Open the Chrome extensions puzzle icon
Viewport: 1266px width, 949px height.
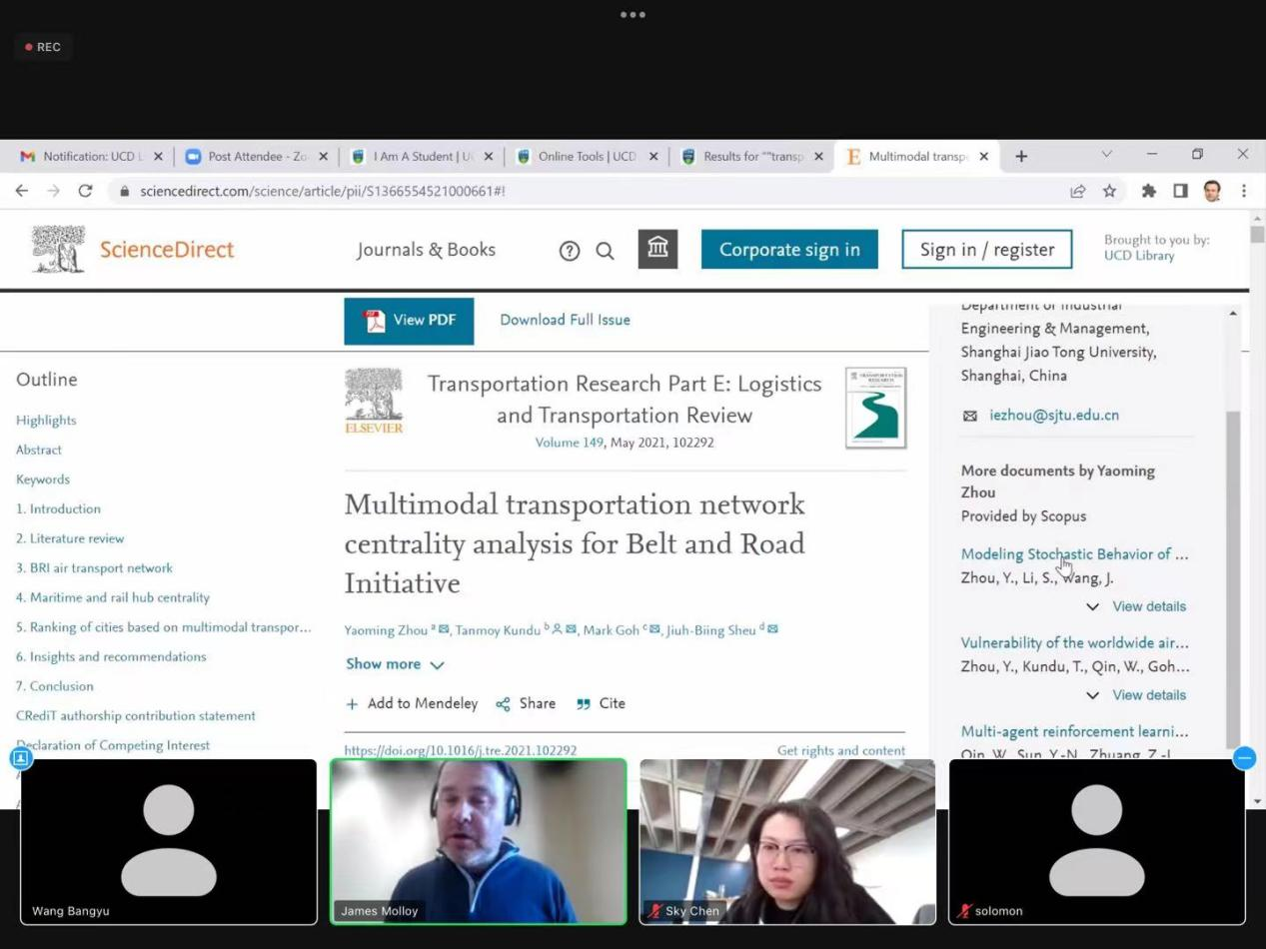1148,191
